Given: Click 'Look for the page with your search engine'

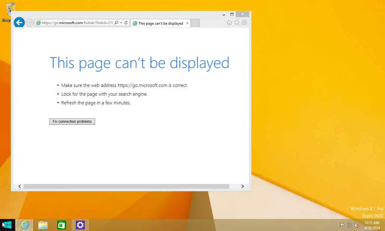Looking at the screenshot, I should (x=104, y=94).
